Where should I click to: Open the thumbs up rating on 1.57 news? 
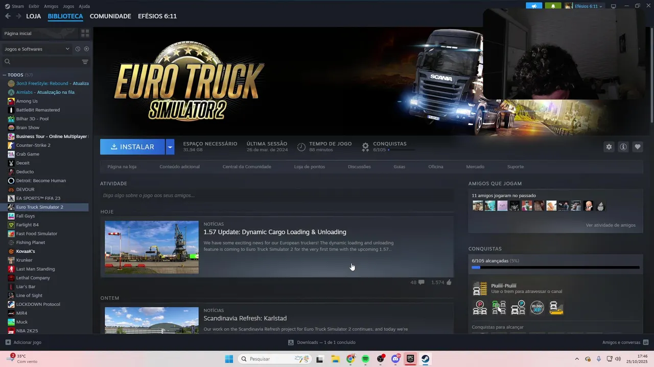click(449, 282)
